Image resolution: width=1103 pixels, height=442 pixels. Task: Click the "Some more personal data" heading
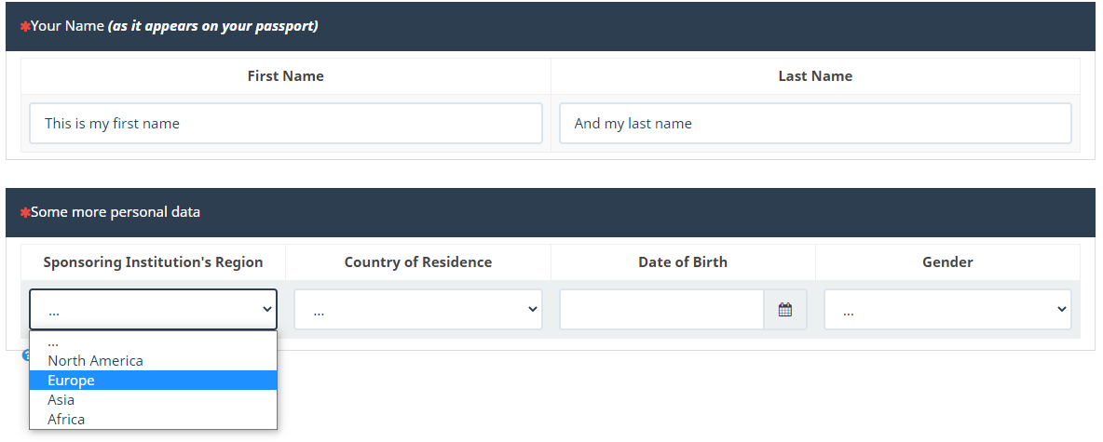click(x=116, y=212)
